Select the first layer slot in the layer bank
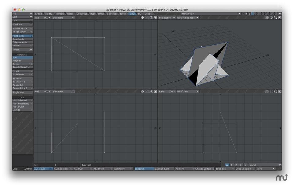294x187 pixels. (x=253, y=14)
